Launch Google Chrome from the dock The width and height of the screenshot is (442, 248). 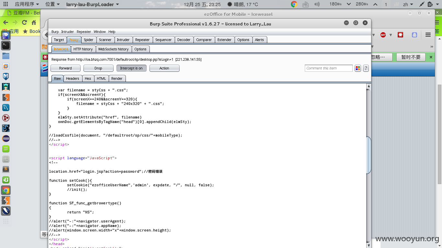(6, 190)
